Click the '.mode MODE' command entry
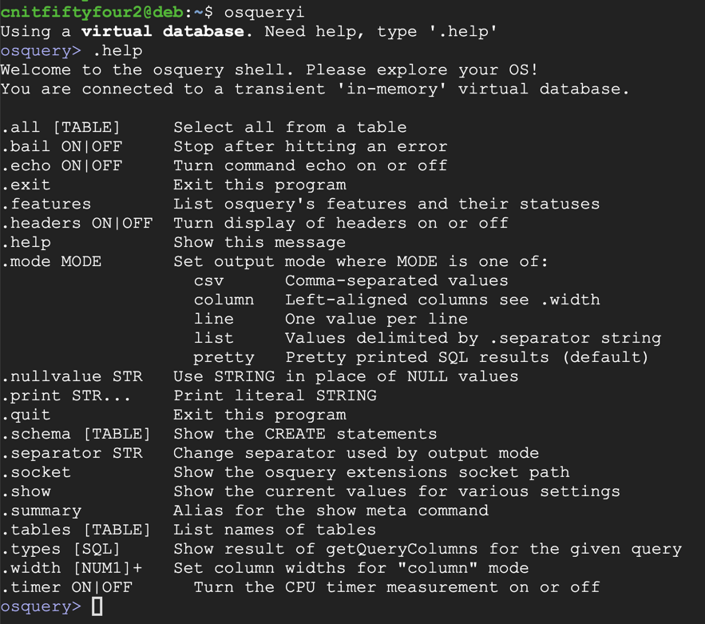This screenshot has height=624, width=705. (51, 262)
